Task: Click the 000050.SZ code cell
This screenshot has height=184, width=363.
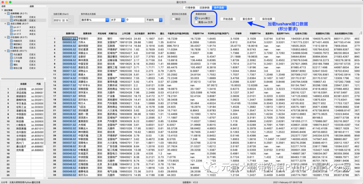Action: [x=70, y=175]
